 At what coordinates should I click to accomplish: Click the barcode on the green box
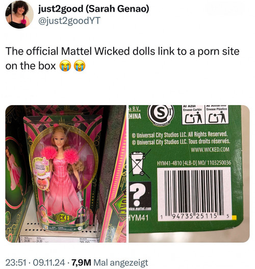[x=194, y=194]
